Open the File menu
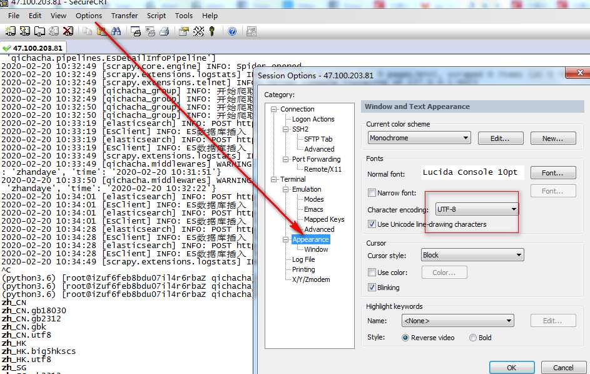The width and height of the screenshot is (590, 374). [x=14, y=16]
